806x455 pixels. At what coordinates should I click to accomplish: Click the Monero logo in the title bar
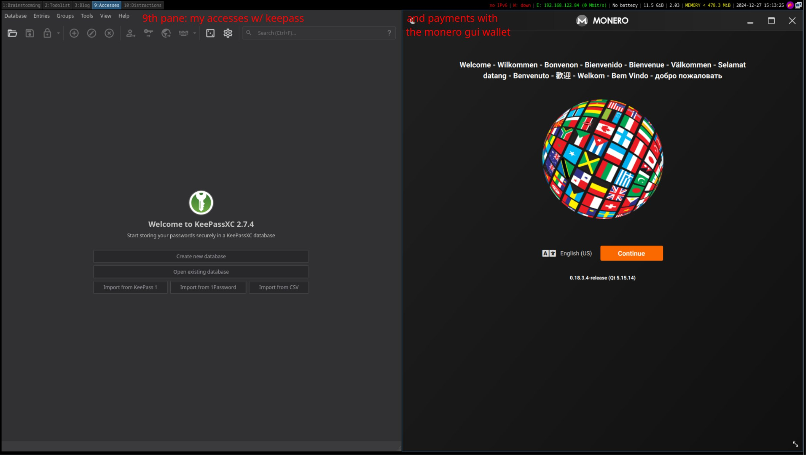tap(582, 20)
